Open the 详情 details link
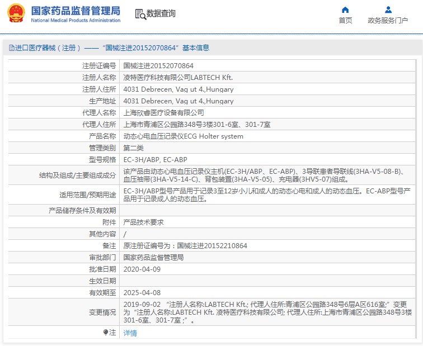Screen dimensions: 423x346 130,333
